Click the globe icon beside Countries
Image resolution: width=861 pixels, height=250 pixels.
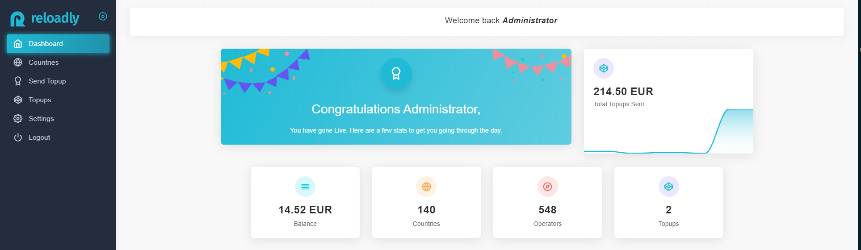click(18, 62)
